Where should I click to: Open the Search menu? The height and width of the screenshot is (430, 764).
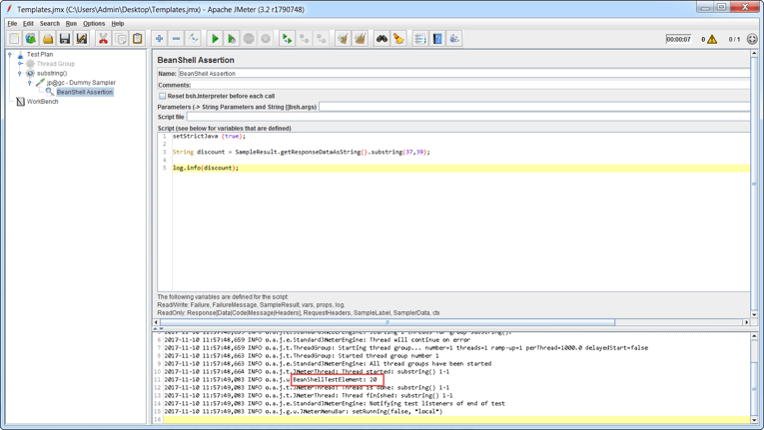[50, 23]
